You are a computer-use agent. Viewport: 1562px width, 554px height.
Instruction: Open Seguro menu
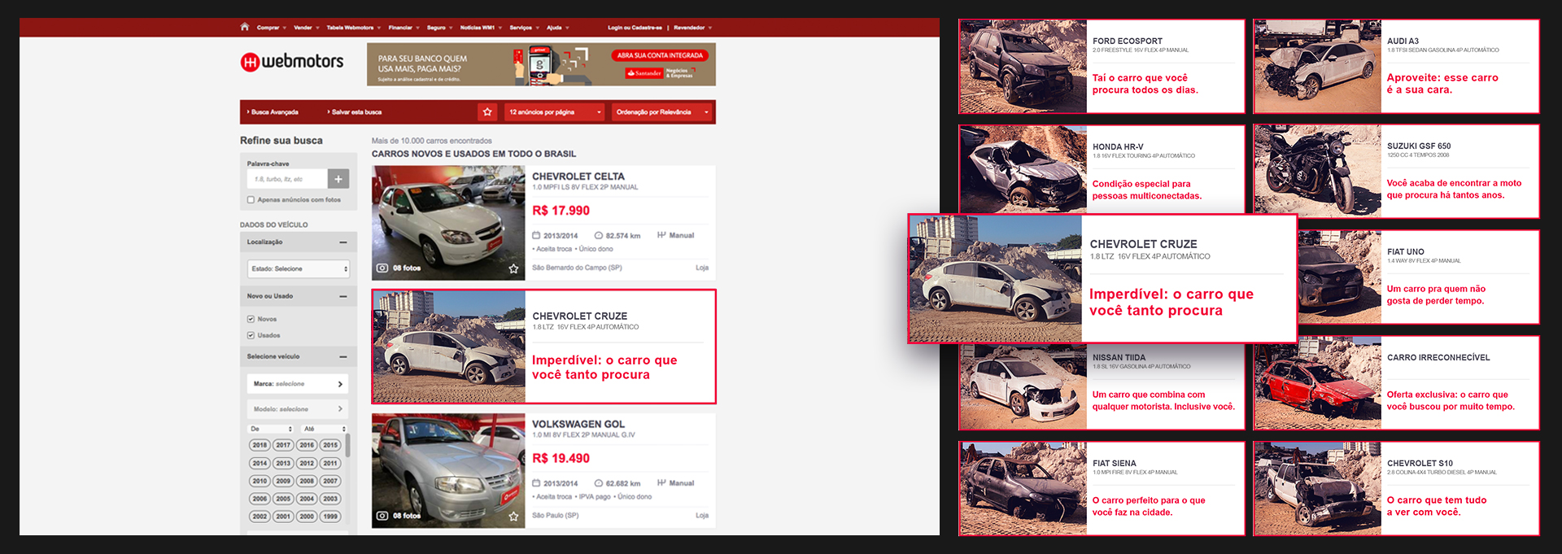[439, 28]
